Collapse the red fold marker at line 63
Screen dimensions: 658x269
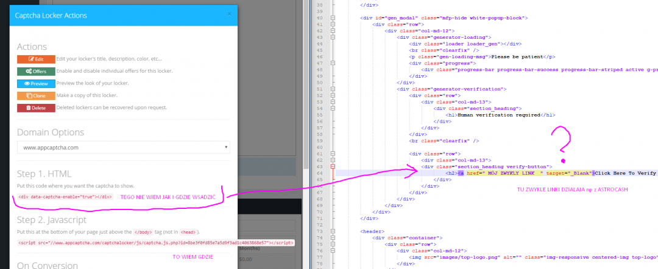tap(333, 166)
